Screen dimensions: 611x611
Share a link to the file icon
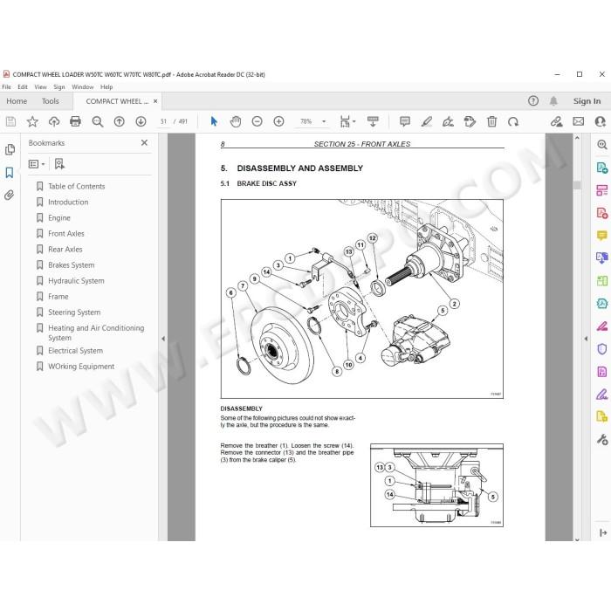557,121
